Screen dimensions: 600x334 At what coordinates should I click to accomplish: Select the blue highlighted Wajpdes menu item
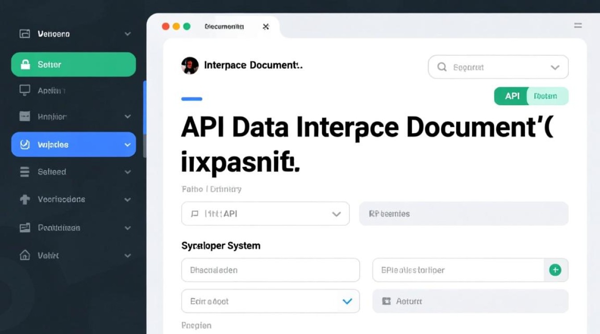tap(73, 145)
